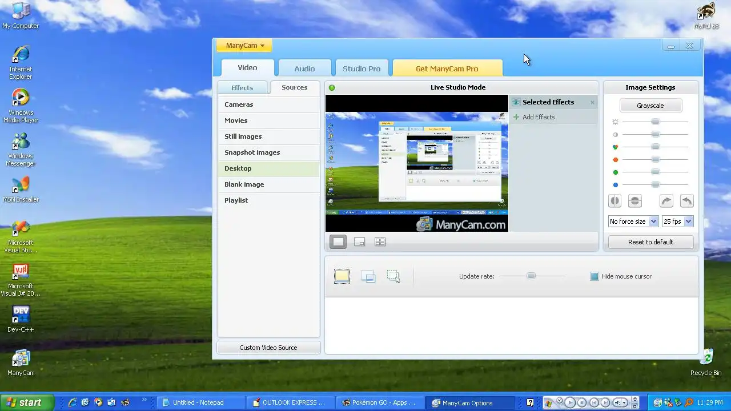Viewport: 731px width, 411px height.
Task: Expand hidden Quick Launch items chevron
Action: point(144,400)
